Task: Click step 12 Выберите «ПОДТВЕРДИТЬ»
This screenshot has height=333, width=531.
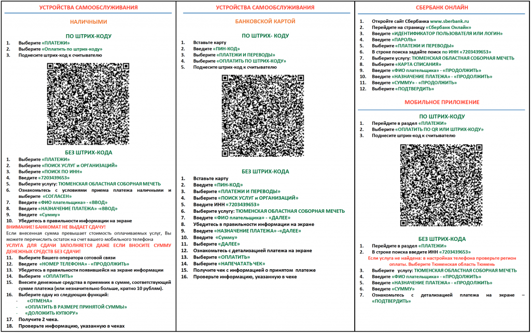Action: [x=403, y=89]
